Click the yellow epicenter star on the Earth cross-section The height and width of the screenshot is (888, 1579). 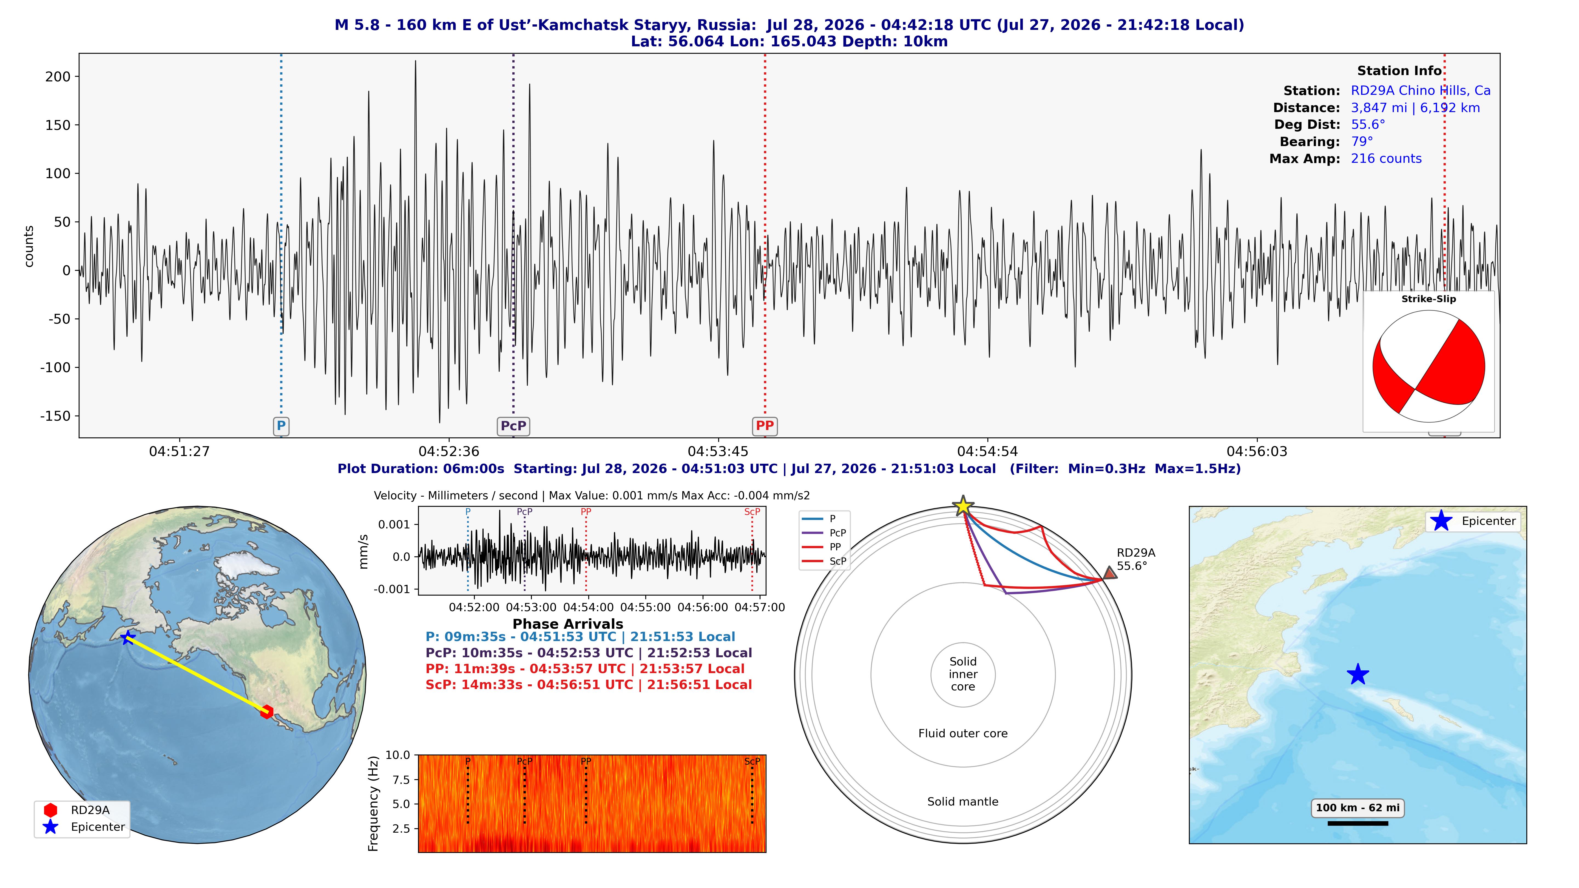pos(963,506)
